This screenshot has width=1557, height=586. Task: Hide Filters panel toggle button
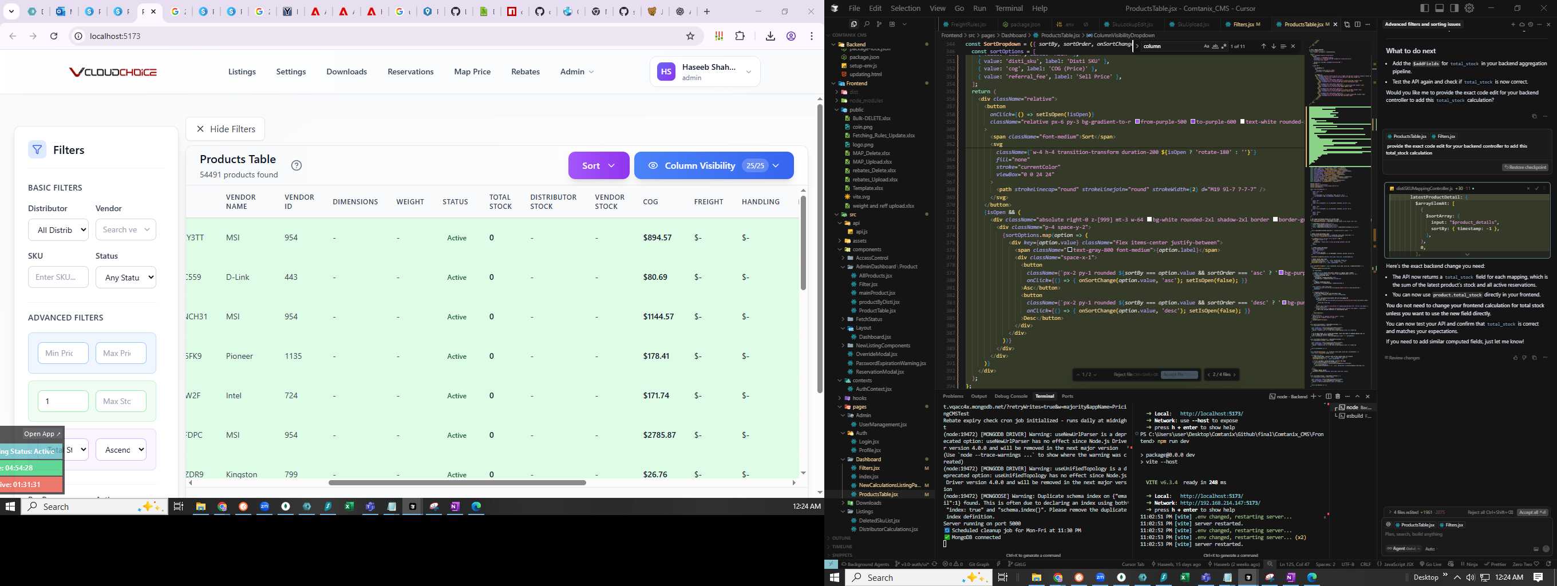(226, 129)
